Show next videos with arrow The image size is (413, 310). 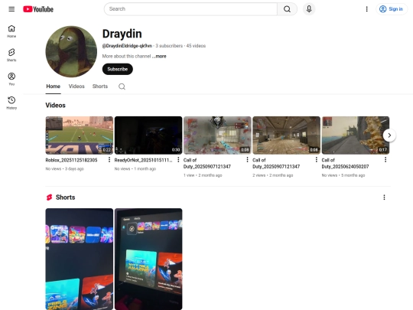[x=389, y=135]
